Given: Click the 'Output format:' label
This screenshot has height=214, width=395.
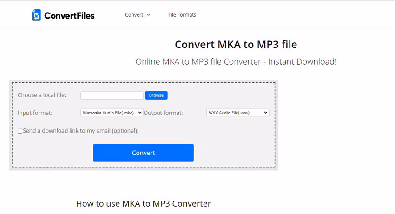Looking at the screenshot, I should coord(163,113).
